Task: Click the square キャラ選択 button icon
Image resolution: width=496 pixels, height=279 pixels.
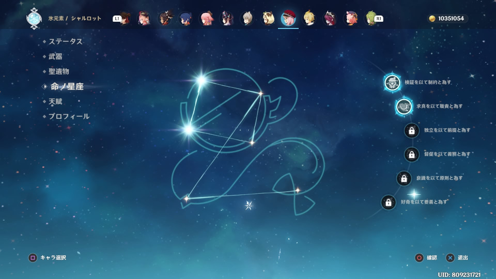Action: click(33, 258)
